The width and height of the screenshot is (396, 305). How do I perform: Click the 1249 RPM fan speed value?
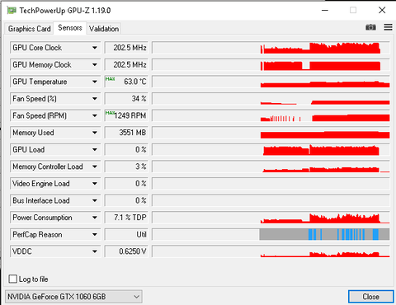pyautogui.click(x=126, y=115)
